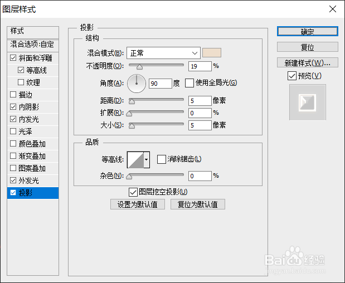Image resolution: width=345 pixels, height=283 pixels.
Task: Uncheck 斜面和浮雕 style checkbox
Action: click(x=13, y=58)
